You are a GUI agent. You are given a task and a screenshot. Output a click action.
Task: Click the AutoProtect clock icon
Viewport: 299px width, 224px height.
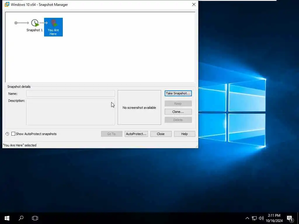coord(7,134)
